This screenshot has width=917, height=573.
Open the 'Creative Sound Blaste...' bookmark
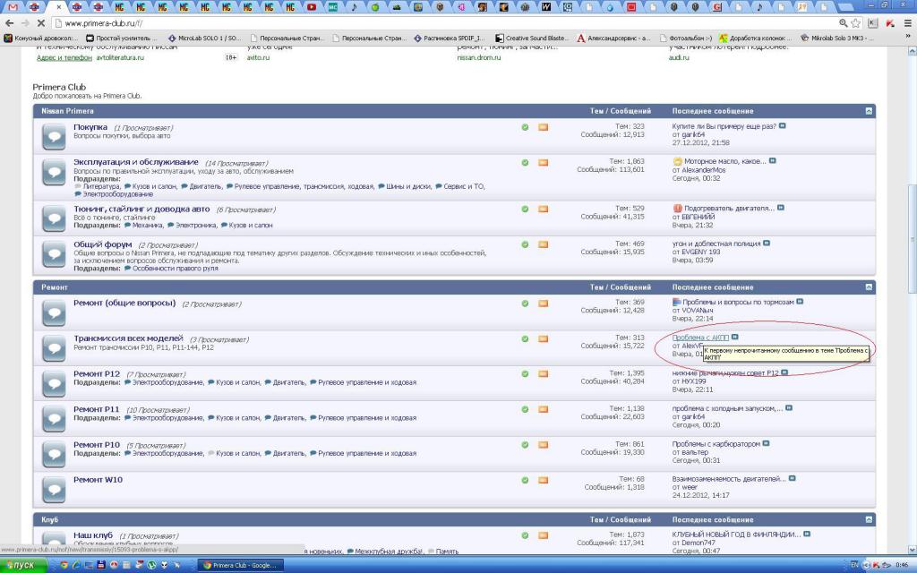532,38
